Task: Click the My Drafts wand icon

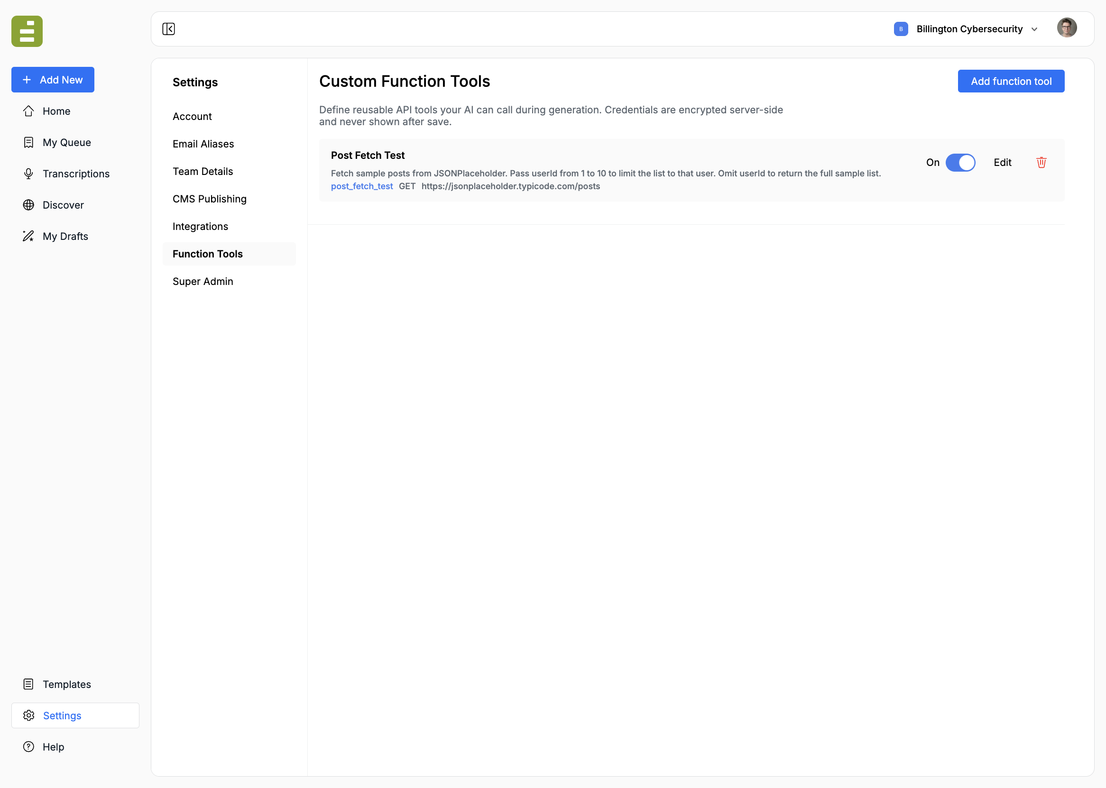Action: pos(28,236)
